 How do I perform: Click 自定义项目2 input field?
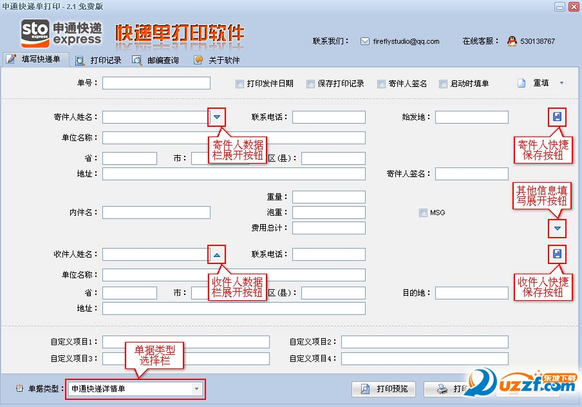pos(425,342)
